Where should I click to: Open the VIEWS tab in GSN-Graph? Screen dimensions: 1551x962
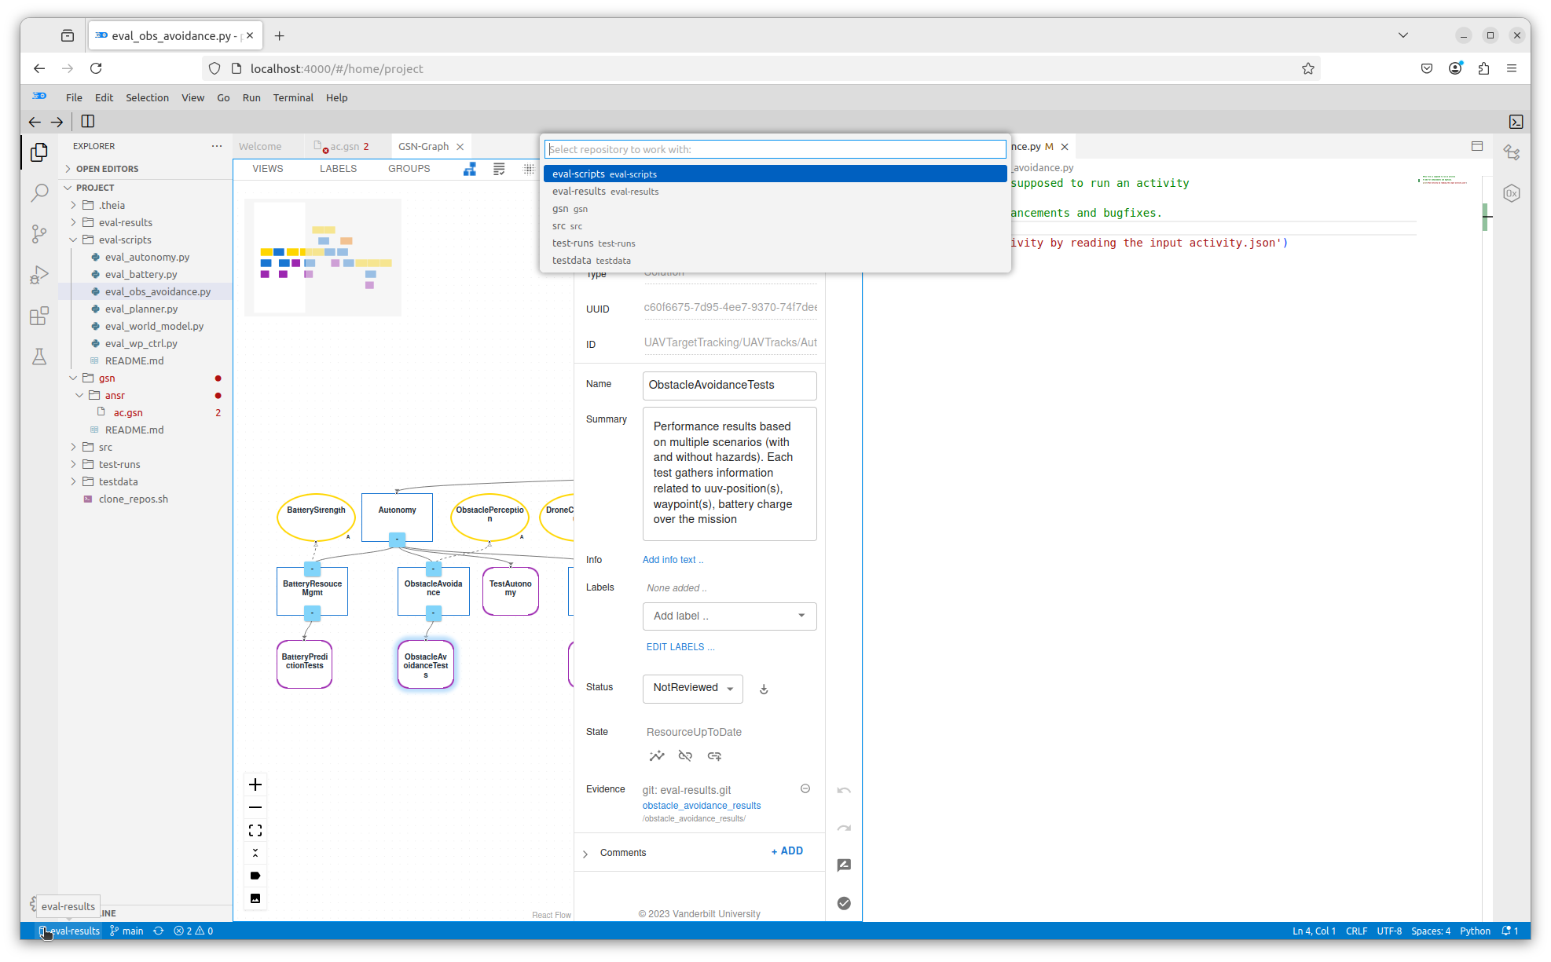(x=268, y=169)
